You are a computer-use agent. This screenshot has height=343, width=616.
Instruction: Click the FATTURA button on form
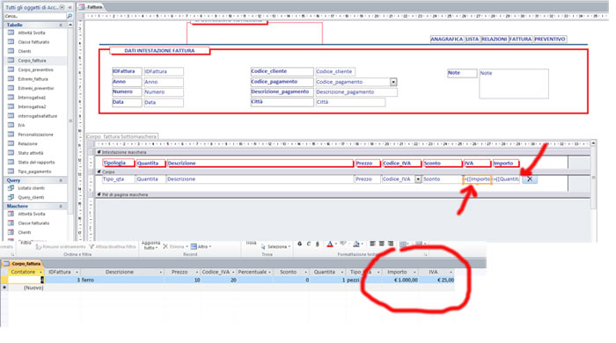tap(521, 40)
